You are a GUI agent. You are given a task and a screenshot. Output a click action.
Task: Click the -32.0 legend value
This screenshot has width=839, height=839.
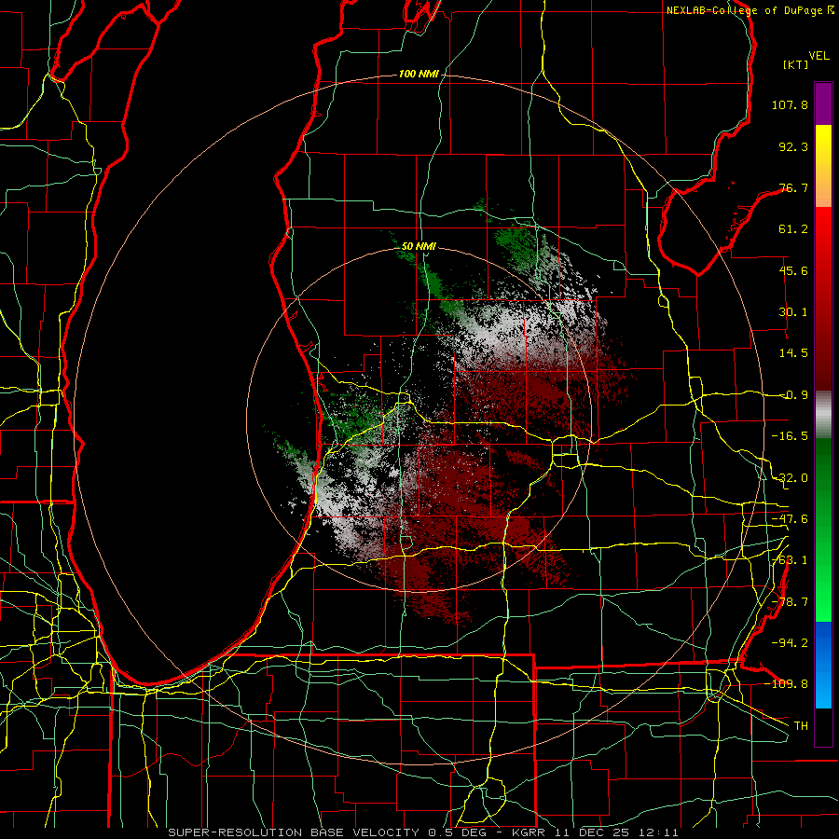(790, 478)
